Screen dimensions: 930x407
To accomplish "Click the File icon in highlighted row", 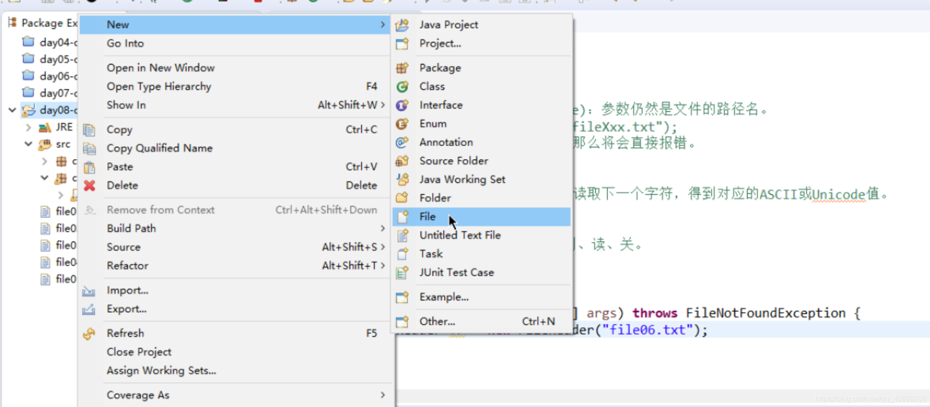I will (402, 217).
